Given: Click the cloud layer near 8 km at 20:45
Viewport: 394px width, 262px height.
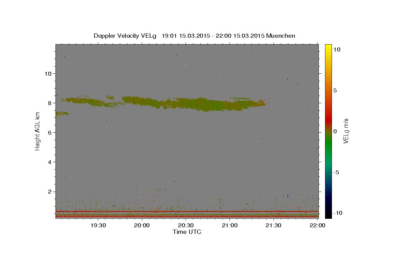Looking at the screenshot, I should pyautogui.click(x=208, y=104).
